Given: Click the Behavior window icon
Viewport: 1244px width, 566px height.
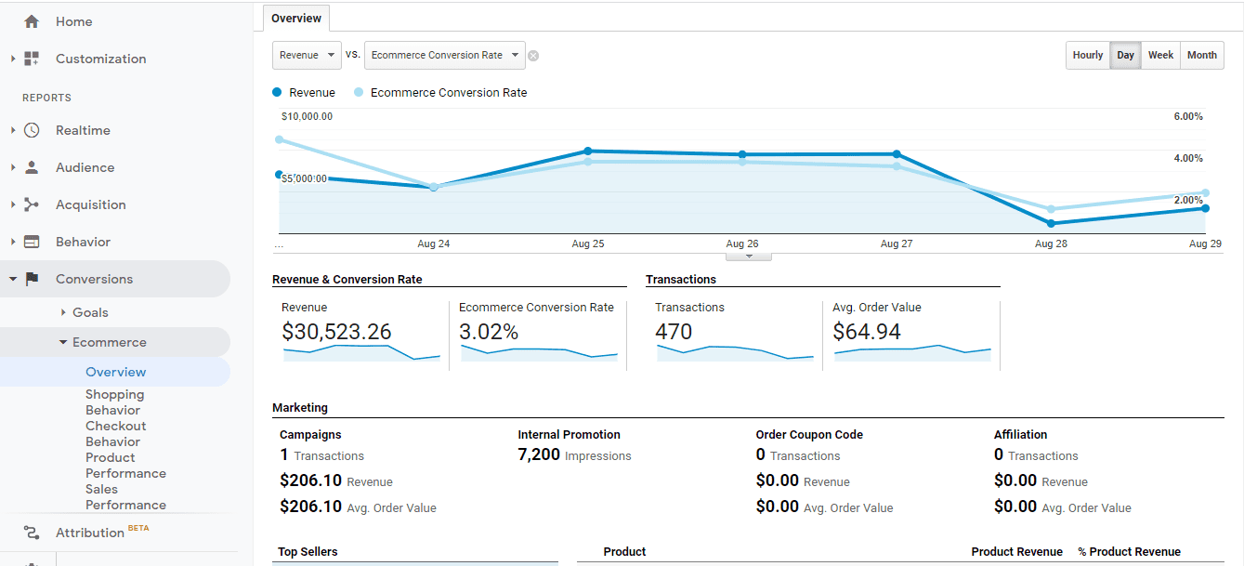Looking at the screenshot, I should (32, 242).
